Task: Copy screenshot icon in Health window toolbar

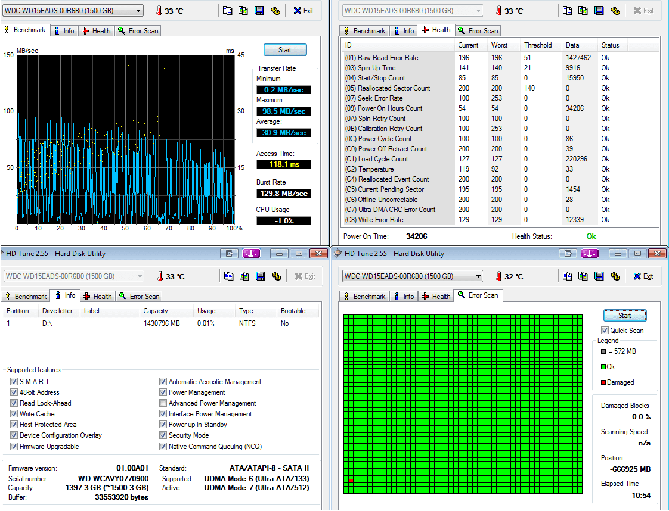Action: [x=583, y=11]
